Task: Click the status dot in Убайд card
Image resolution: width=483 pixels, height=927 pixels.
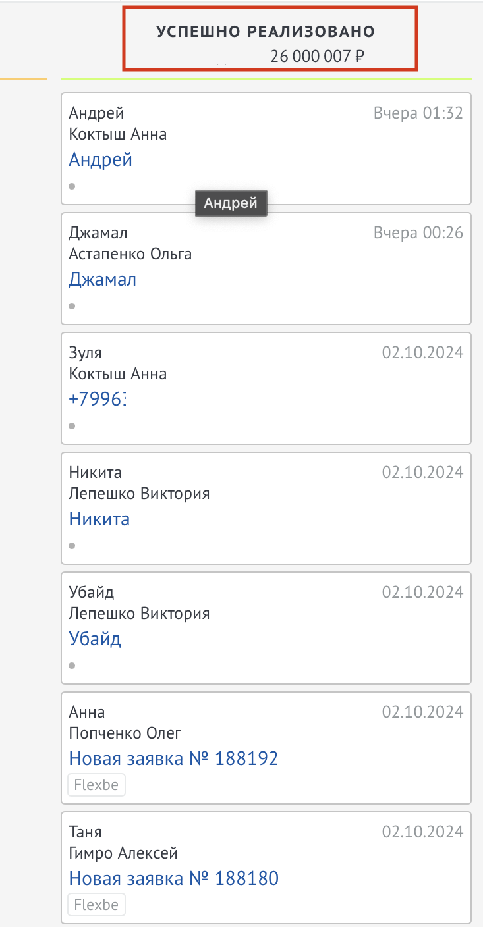Action: [72, 666]
